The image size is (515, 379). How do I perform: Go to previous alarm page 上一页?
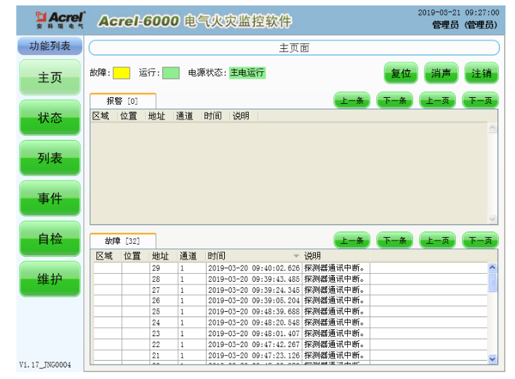pyautogui.click(x=438, y=100)
